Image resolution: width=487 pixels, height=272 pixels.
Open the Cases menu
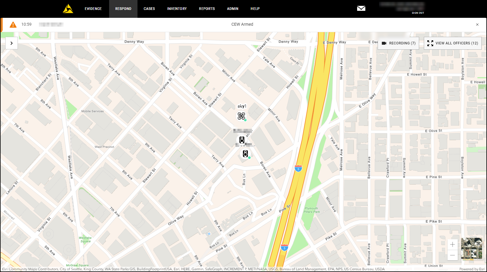click(x=149, y=9)
